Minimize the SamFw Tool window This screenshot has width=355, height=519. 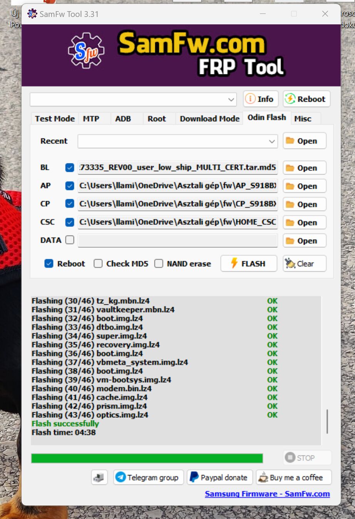(263, 14)
